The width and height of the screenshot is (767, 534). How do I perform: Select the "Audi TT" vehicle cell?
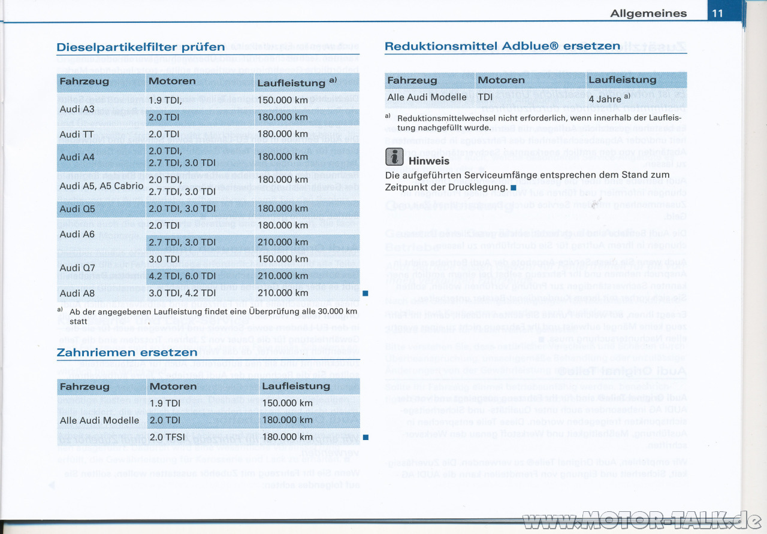pyautogui.click(x=77, y=134)
